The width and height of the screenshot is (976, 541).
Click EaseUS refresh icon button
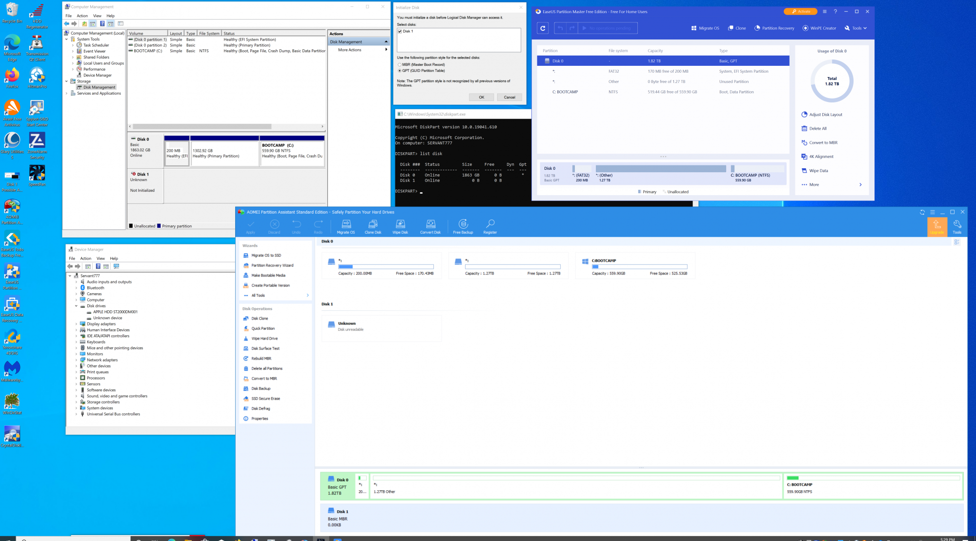click(543, 28)
